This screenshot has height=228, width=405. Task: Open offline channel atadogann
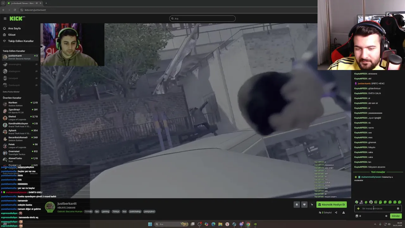(x=20, y=71)
